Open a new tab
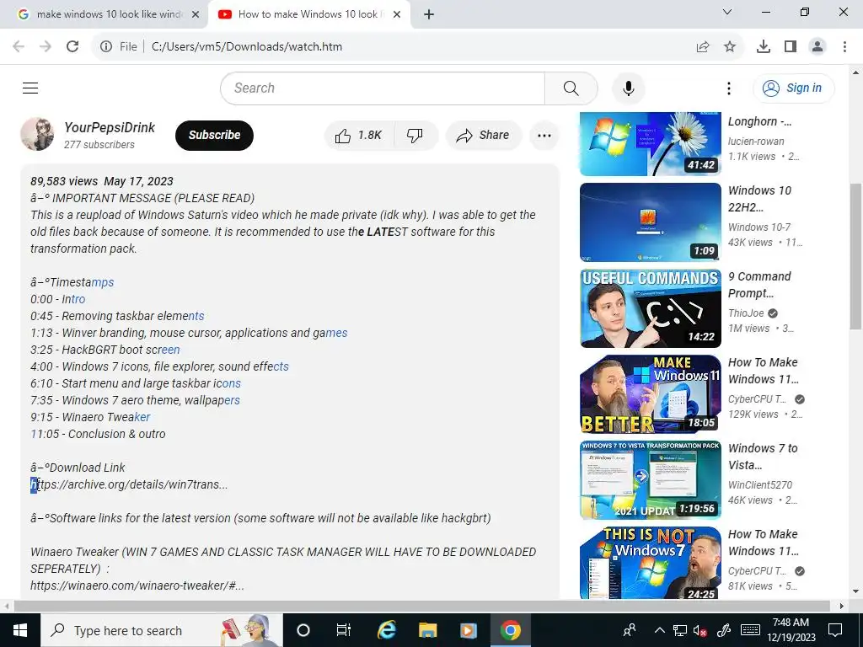The image size is (863, 647). pyautogui.click(x=429, y=15)
